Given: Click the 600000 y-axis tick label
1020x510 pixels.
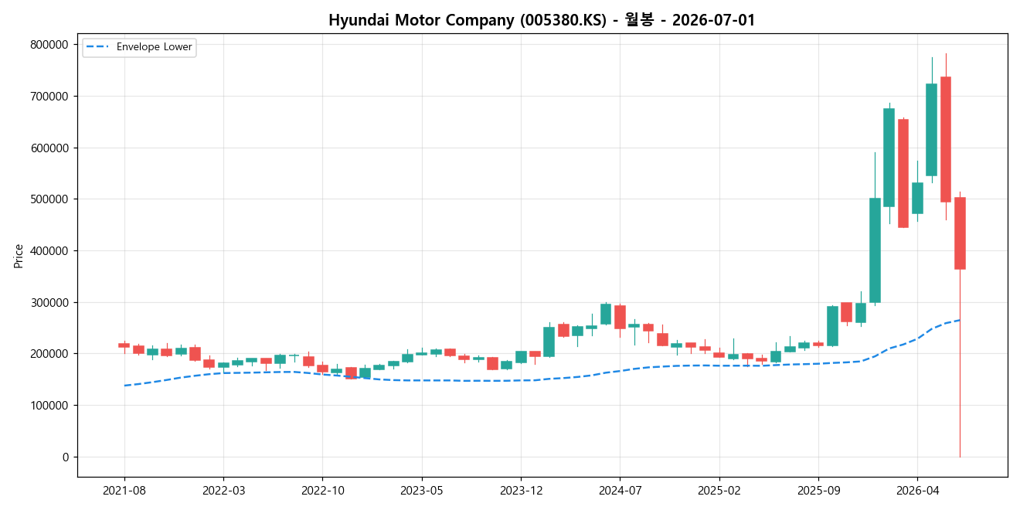Looking at the screenshot, I should click(x=49, y=148).
